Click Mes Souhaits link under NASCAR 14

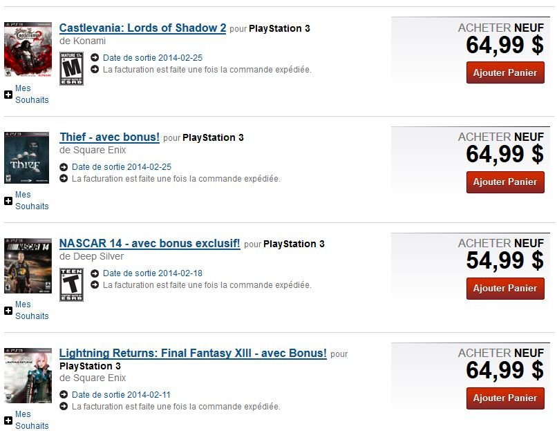tap(32, 310)
